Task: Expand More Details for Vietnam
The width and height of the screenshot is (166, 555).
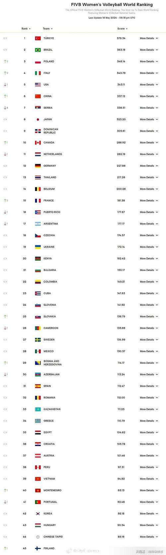Action: pos(149,479)
